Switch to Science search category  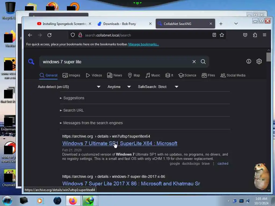pyautogui.click(x=187, y=75)
